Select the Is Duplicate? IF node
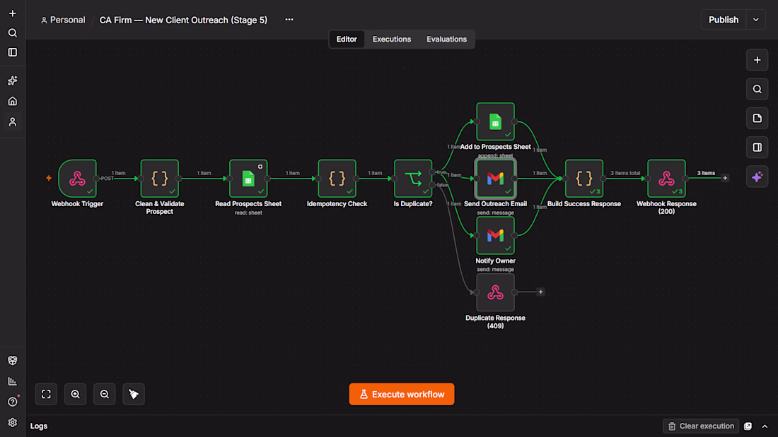 point(413,179)
